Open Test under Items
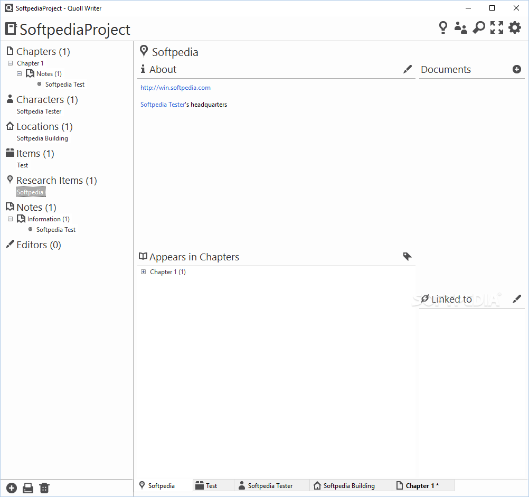 [23, 165]
